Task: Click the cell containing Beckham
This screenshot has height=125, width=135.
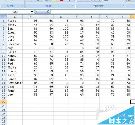Action: point(15,44)
